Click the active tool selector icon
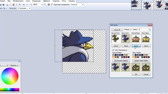 (x=4, y=8)
